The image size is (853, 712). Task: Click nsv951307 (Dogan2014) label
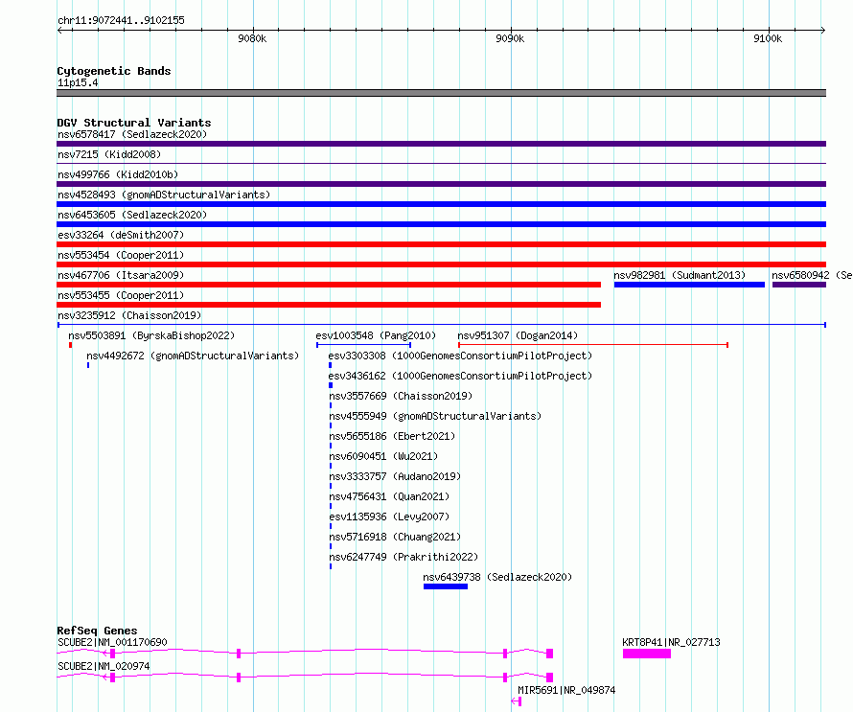(518, 335)
